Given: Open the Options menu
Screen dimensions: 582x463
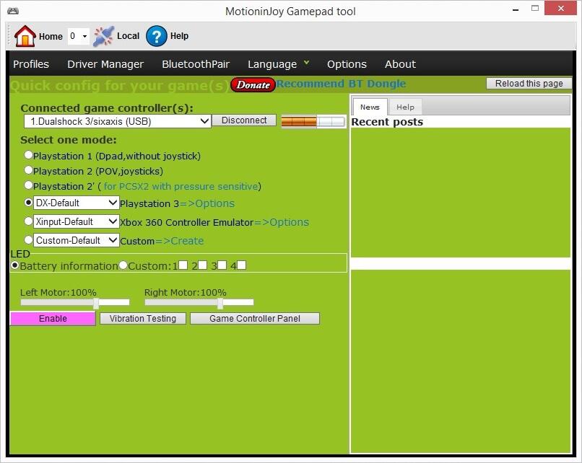Looking at the screenshot, I should click(347, 64).
